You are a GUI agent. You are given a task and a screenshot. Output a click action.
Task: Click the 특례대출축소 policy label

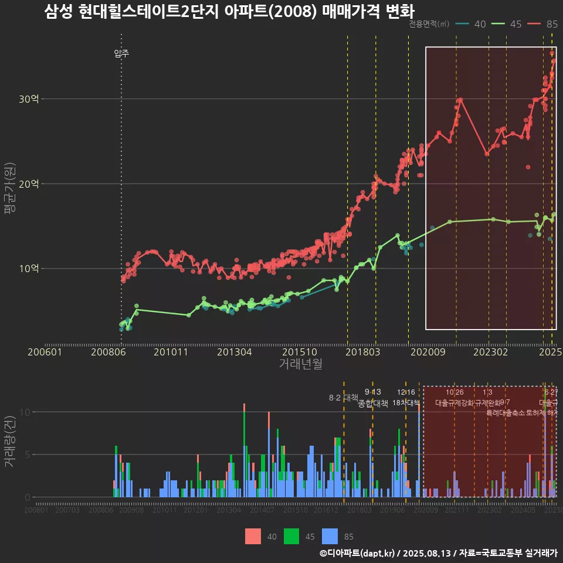tap(505, 413)
